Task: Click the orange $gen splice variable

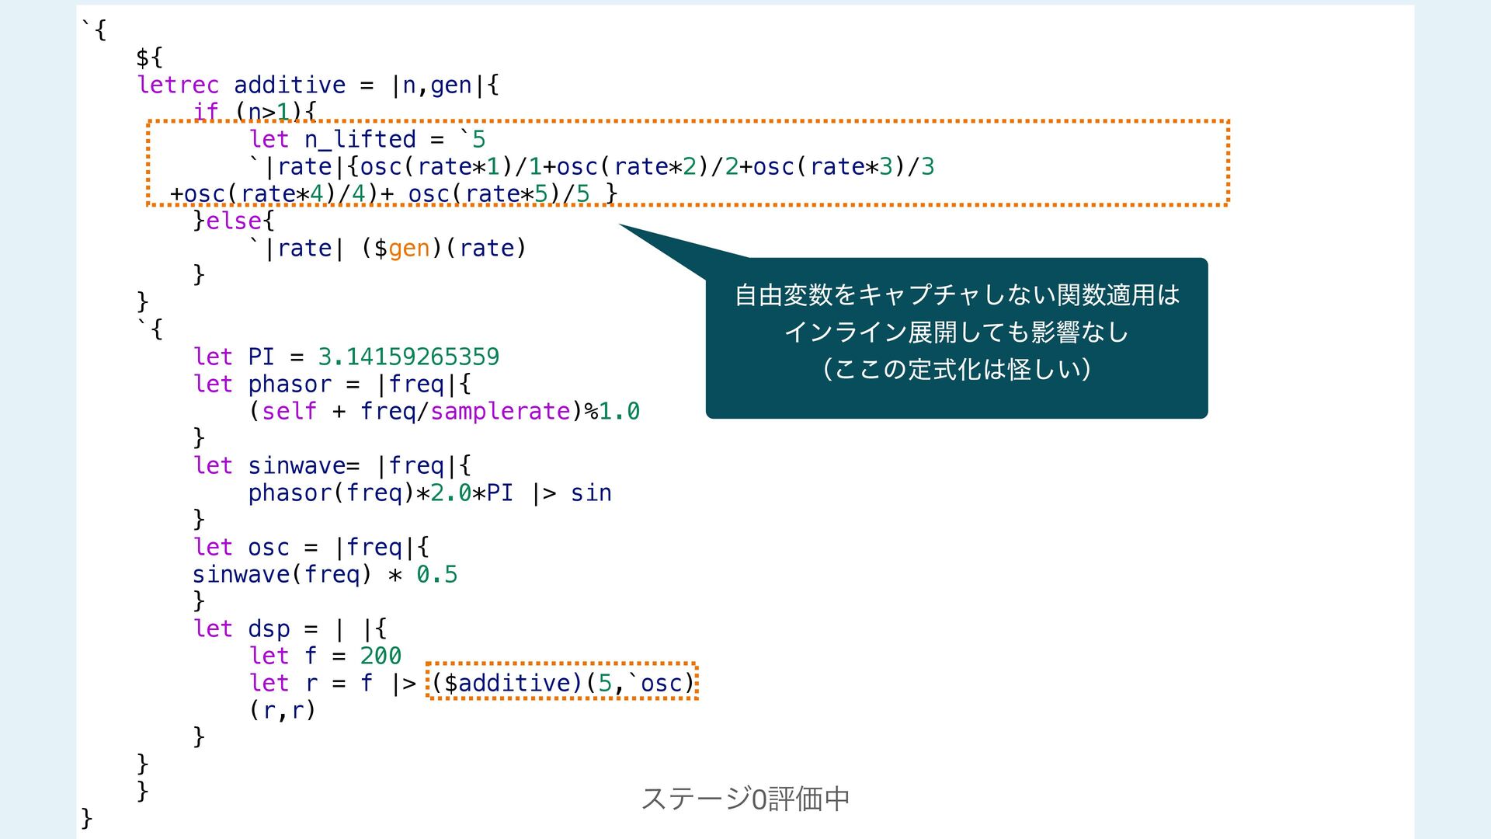Action: tap(409, 248)
